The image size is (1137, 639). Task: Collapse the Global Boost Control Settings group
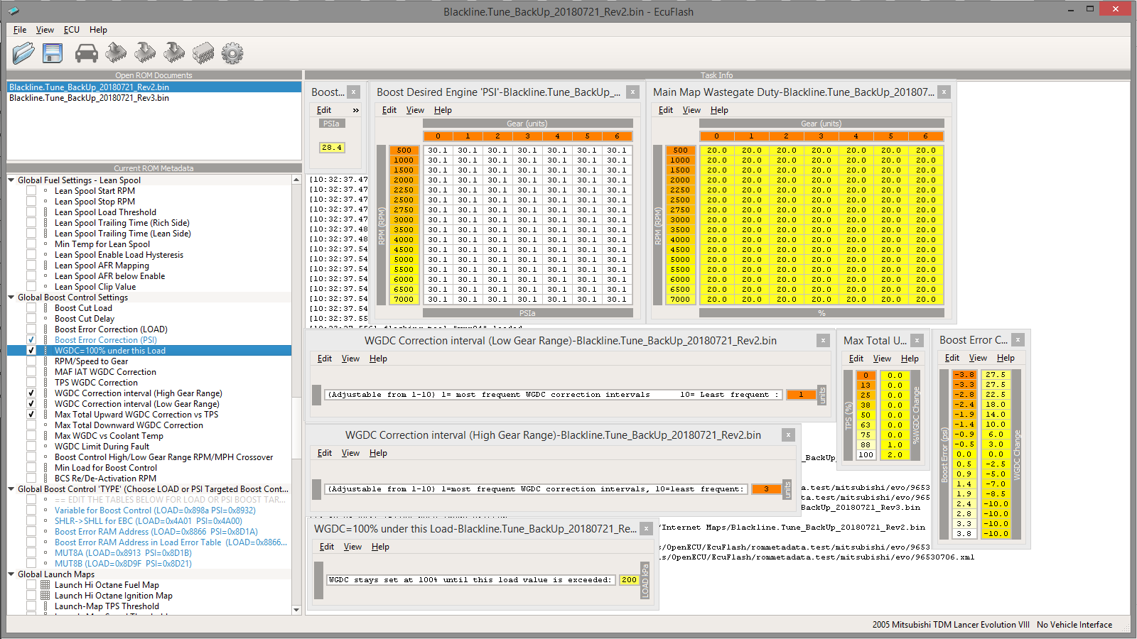tap(11, 297)
